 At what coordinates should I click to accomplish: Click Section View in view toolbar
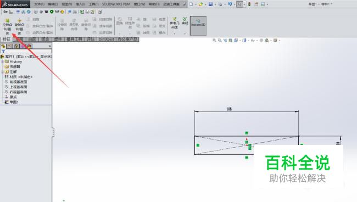coord(231,41)
